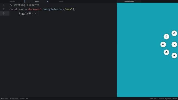Click the word querySelector in code
The height and width of the screenshot is (100, 178).
click(53, 9)
